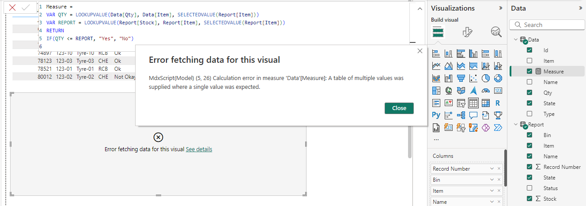The width and height of the screenshot is (586, 206).
Task: Choose the Matrix visual
Action: pyautogui.click(x=486, y=103)
